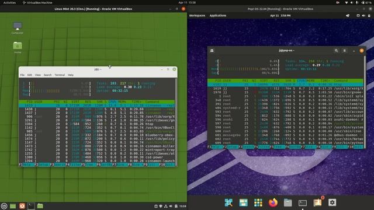Open Settings gear in Pop!_OS dock

tap(333, 202)
